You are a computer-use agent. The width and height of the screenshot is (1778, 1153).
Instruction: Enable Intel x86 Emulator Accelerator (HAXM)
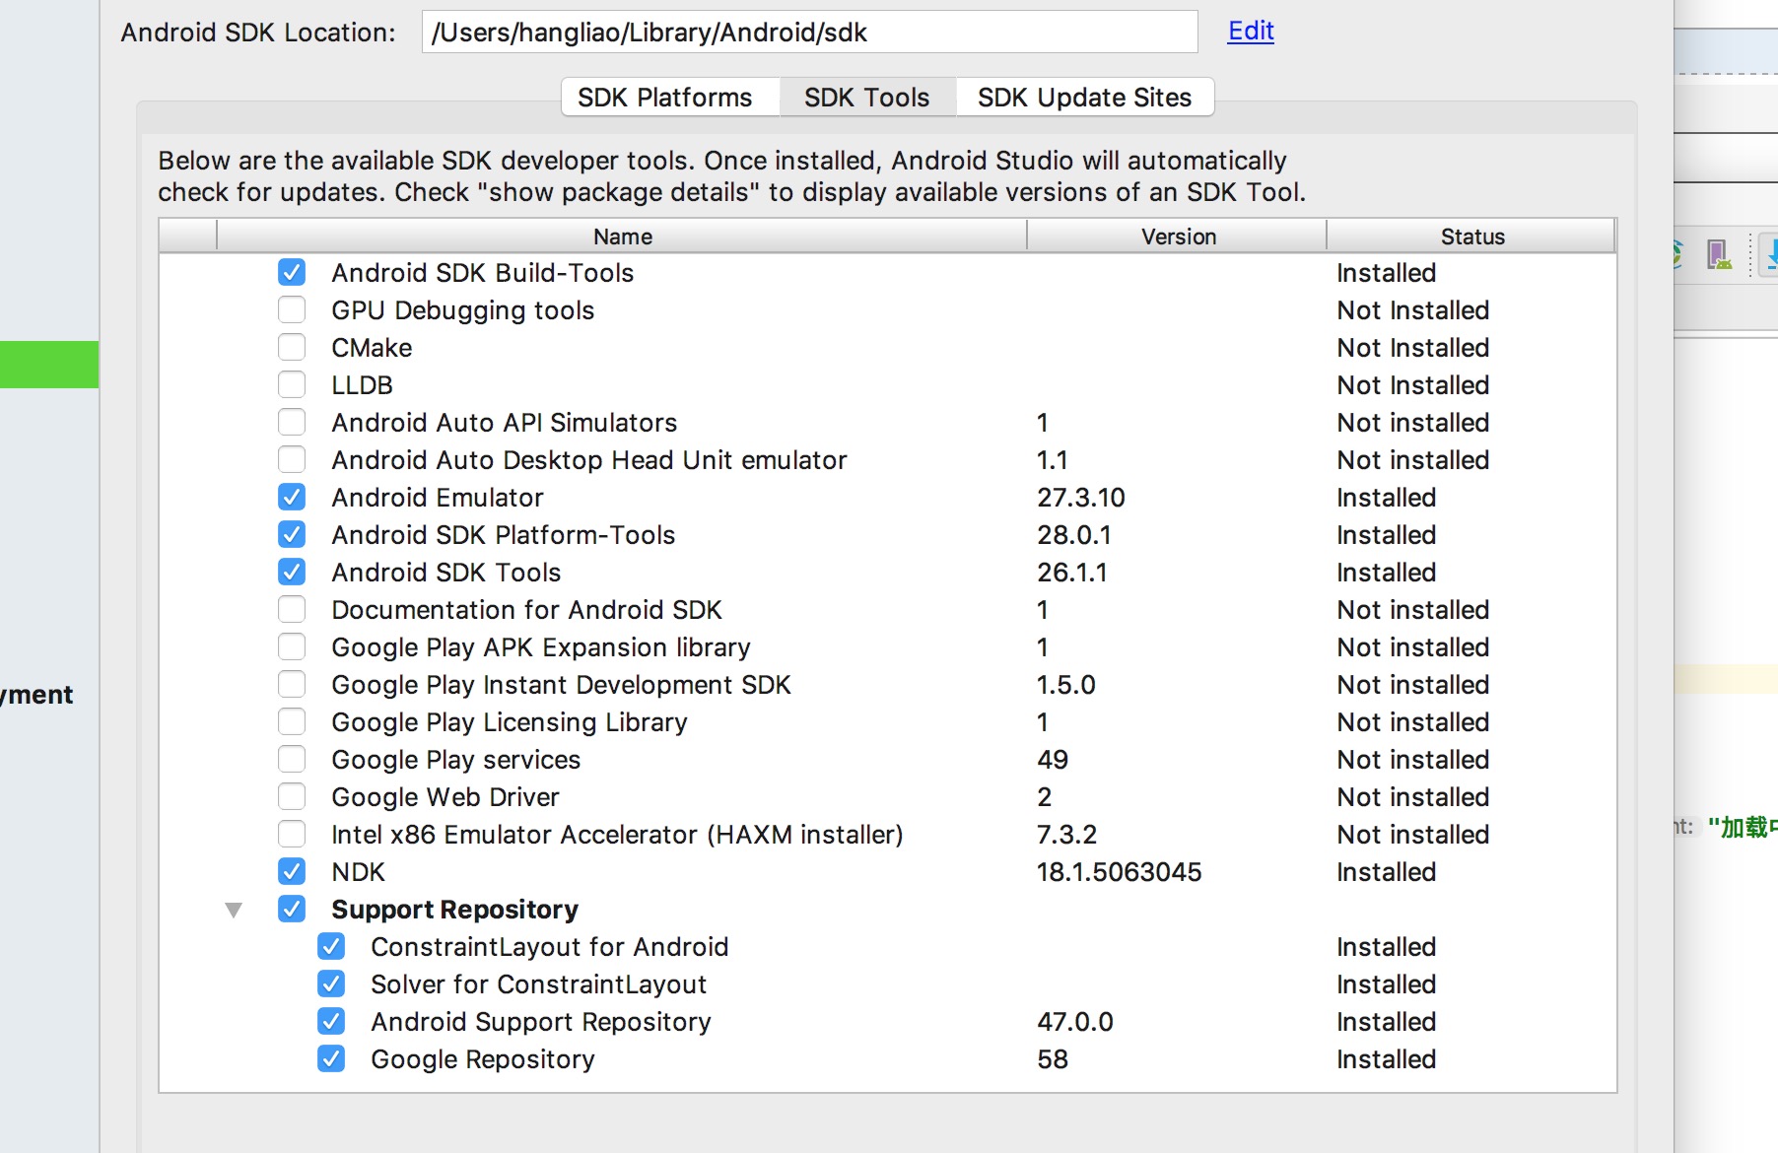(292, 834)
